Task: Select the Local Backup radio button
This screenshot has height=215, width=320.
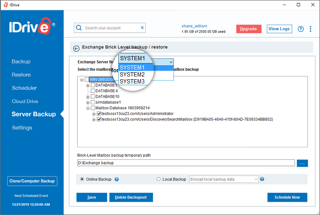Action: pyautogui.click(x=158, y=179)
